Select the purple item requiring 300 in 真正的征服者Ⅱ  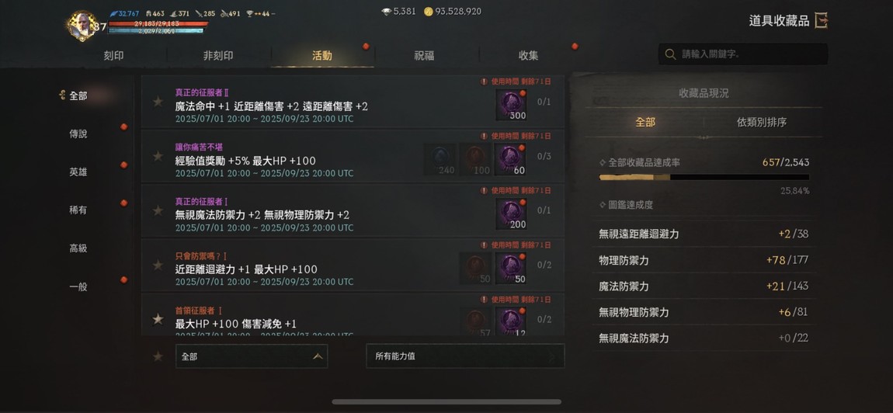pos(511,105)
